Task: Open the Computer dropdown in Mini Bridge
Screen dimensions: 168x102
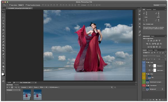Action: point(13,90)
